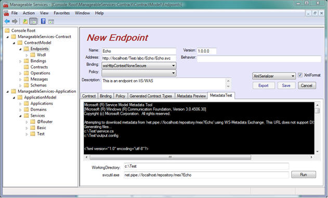Open the Action menu

[x=29, y=13]
